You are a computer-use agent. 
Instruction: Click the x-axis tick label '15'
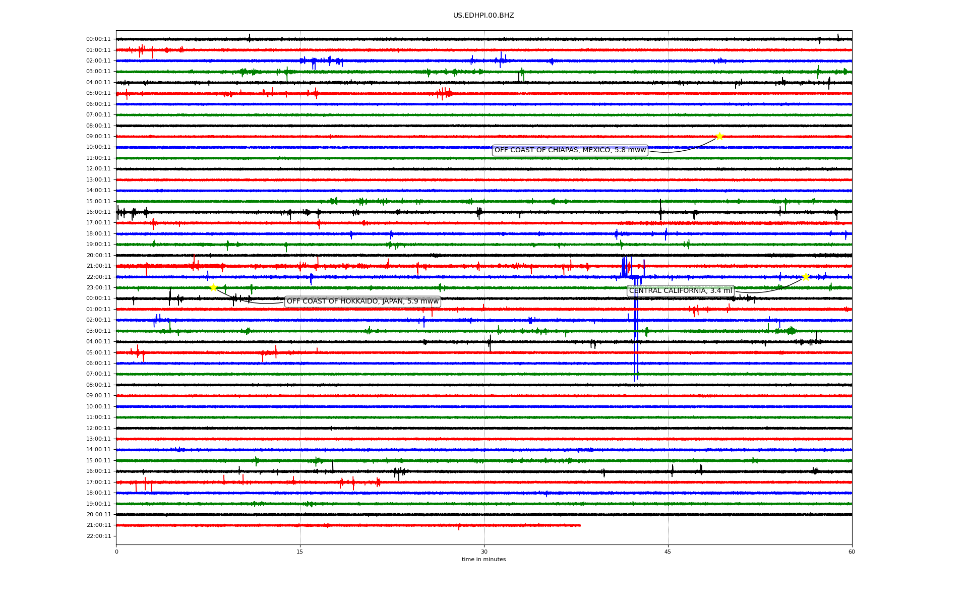(x=300, y=552)
